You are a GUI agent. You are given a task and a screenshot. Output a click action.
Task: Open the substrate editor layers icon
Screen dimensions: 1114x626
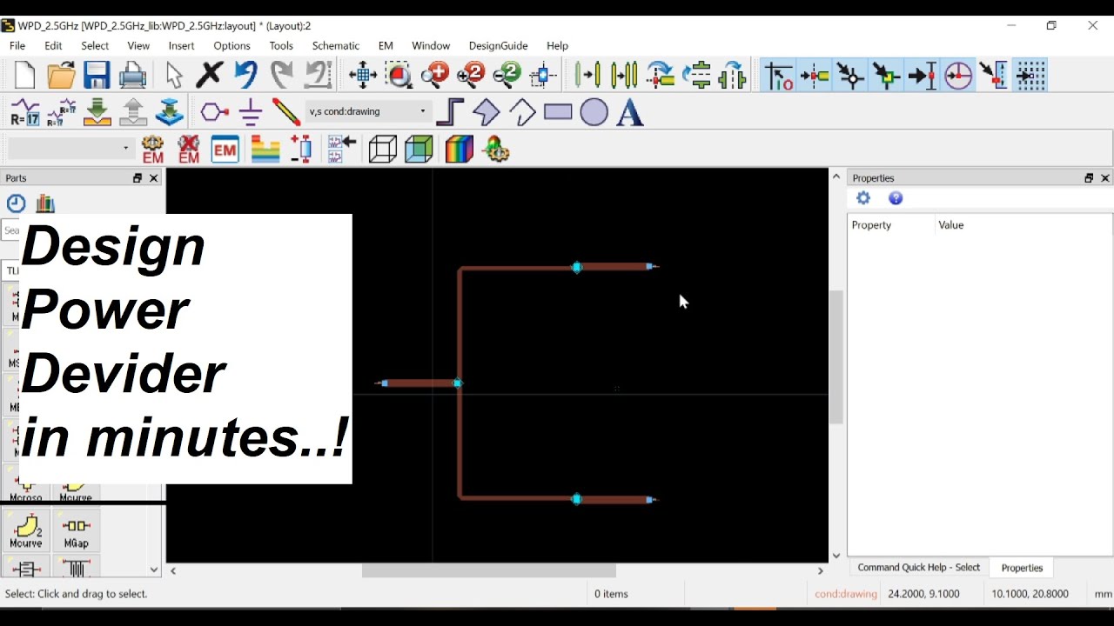click(x=265, y=150)
